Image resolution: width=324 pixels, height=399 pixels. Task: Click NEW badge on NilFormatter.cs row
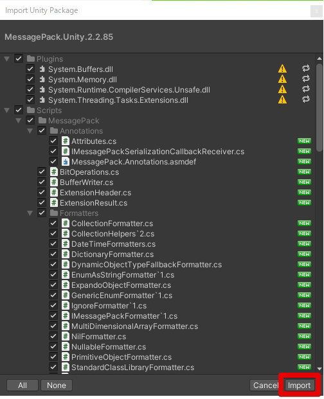point(305,336)
